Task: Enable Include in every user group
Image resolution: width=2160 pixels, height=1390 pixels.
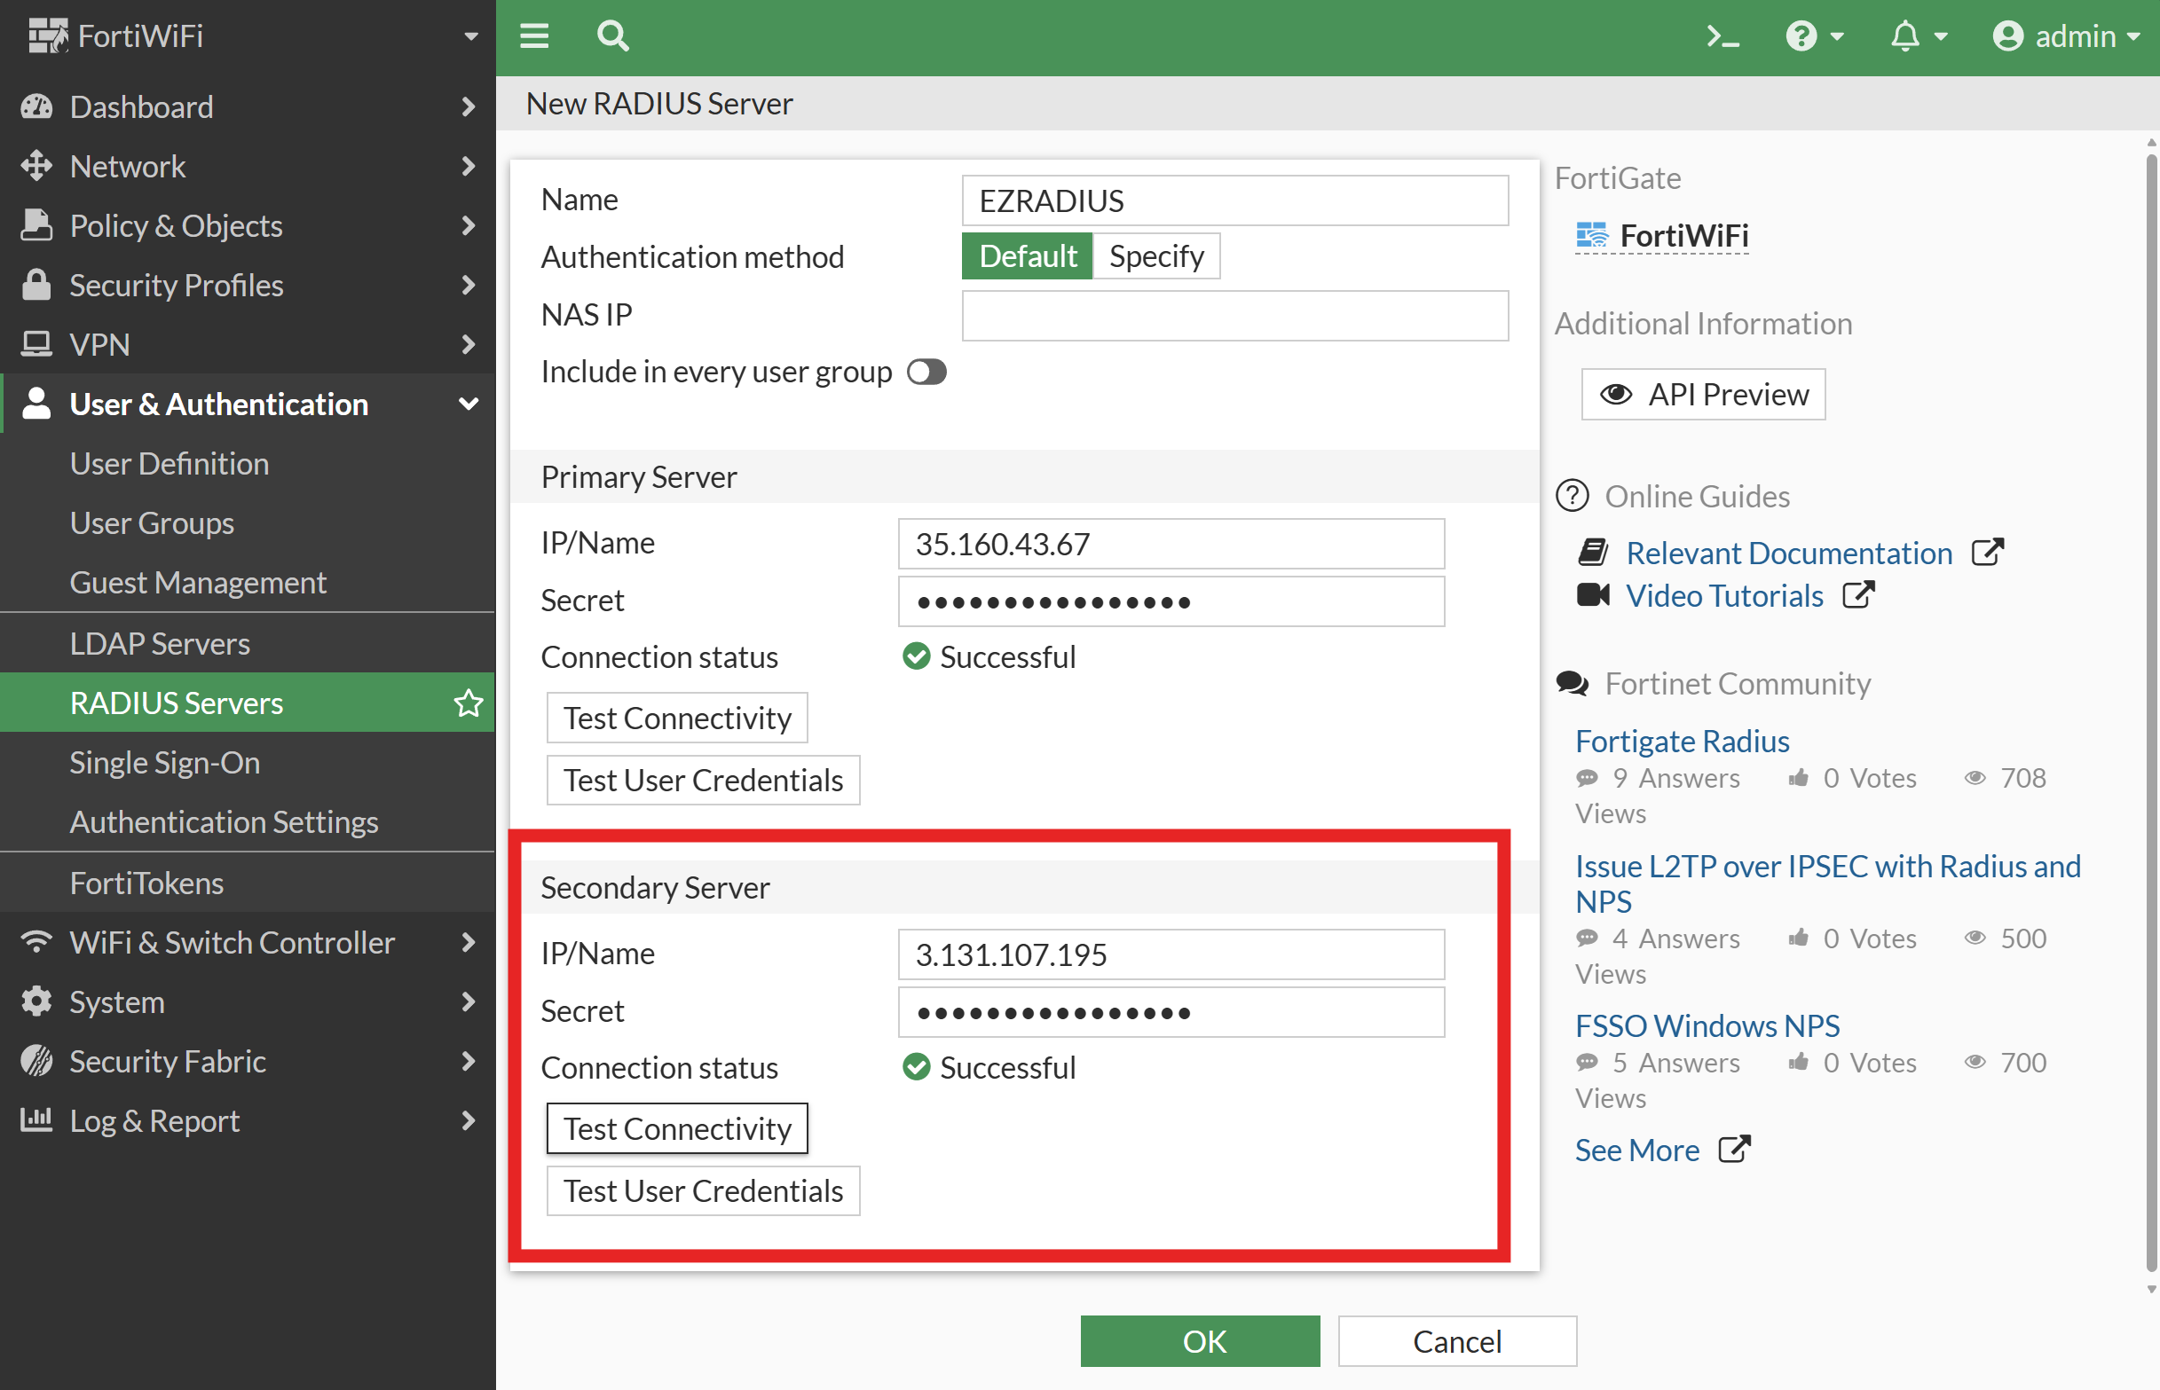Action: coord(926,372)
